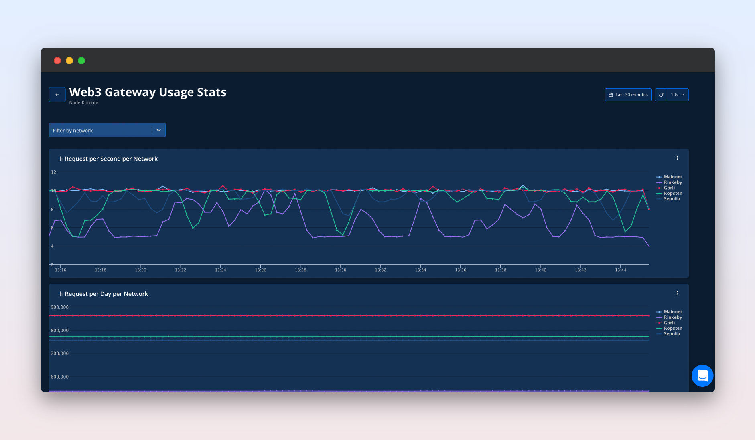Open the Last 30 minutes time range
The width and height of the screenshot is (755, 440).
click(x=631, y=95)
